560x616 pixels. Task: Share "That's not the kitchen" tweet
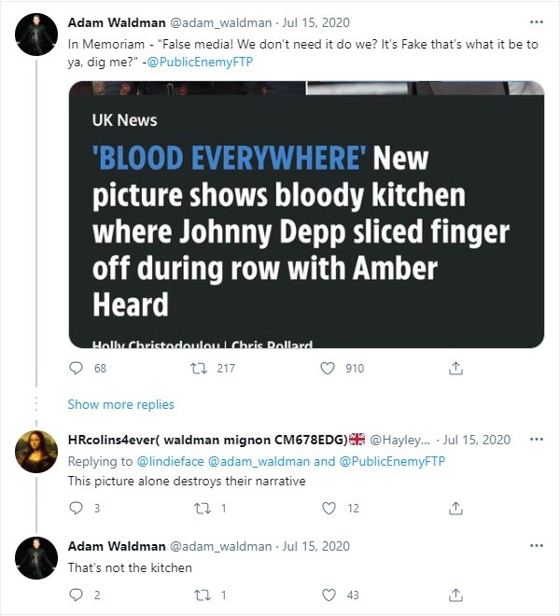click(x=455, y=595)
